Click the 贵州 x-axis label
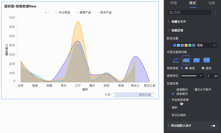221x133 pixels. (x=64, y=86)
